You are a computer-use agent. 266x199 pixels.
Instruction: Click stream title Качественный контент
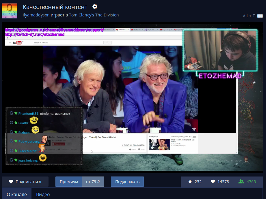click(x=55, y=7)
